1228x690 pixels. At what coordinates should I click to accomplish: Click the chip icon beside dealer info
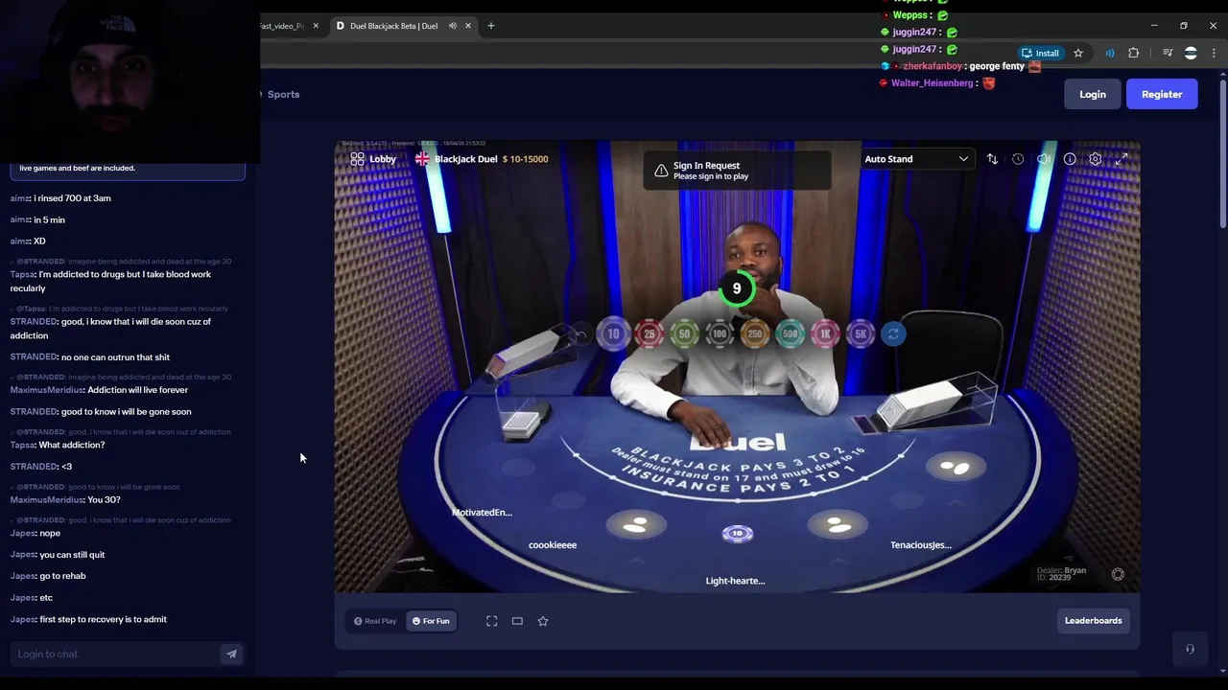1118,574
